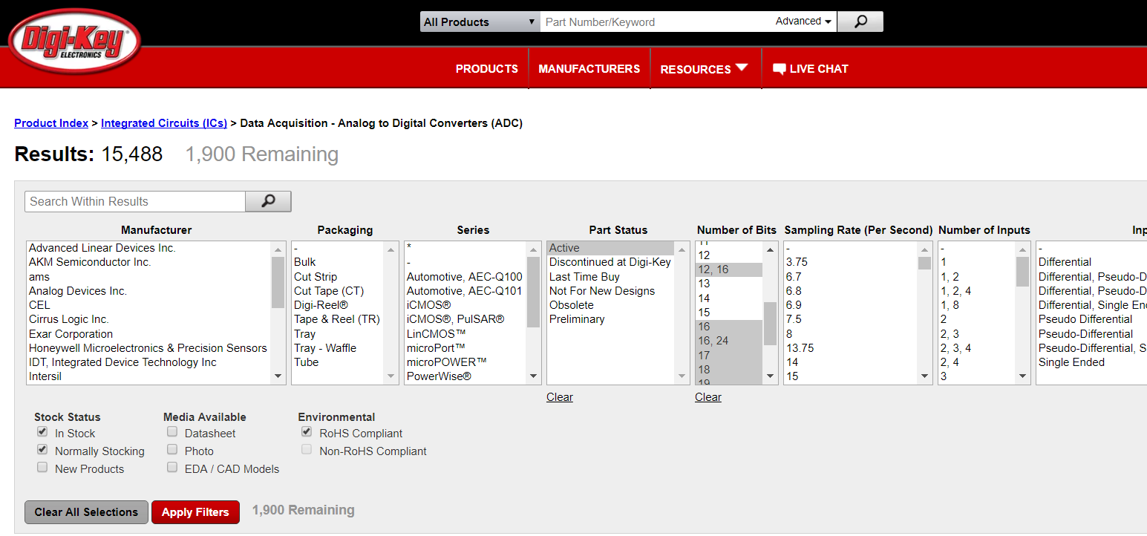Select Active part status
Image resolution: width=1147 pixels, height=536 pixels.
click(610, 248)
